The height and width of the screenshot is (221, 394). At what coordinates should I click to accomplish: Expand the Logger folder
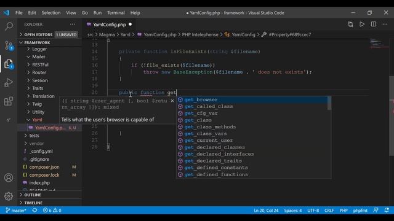(39, 49)
